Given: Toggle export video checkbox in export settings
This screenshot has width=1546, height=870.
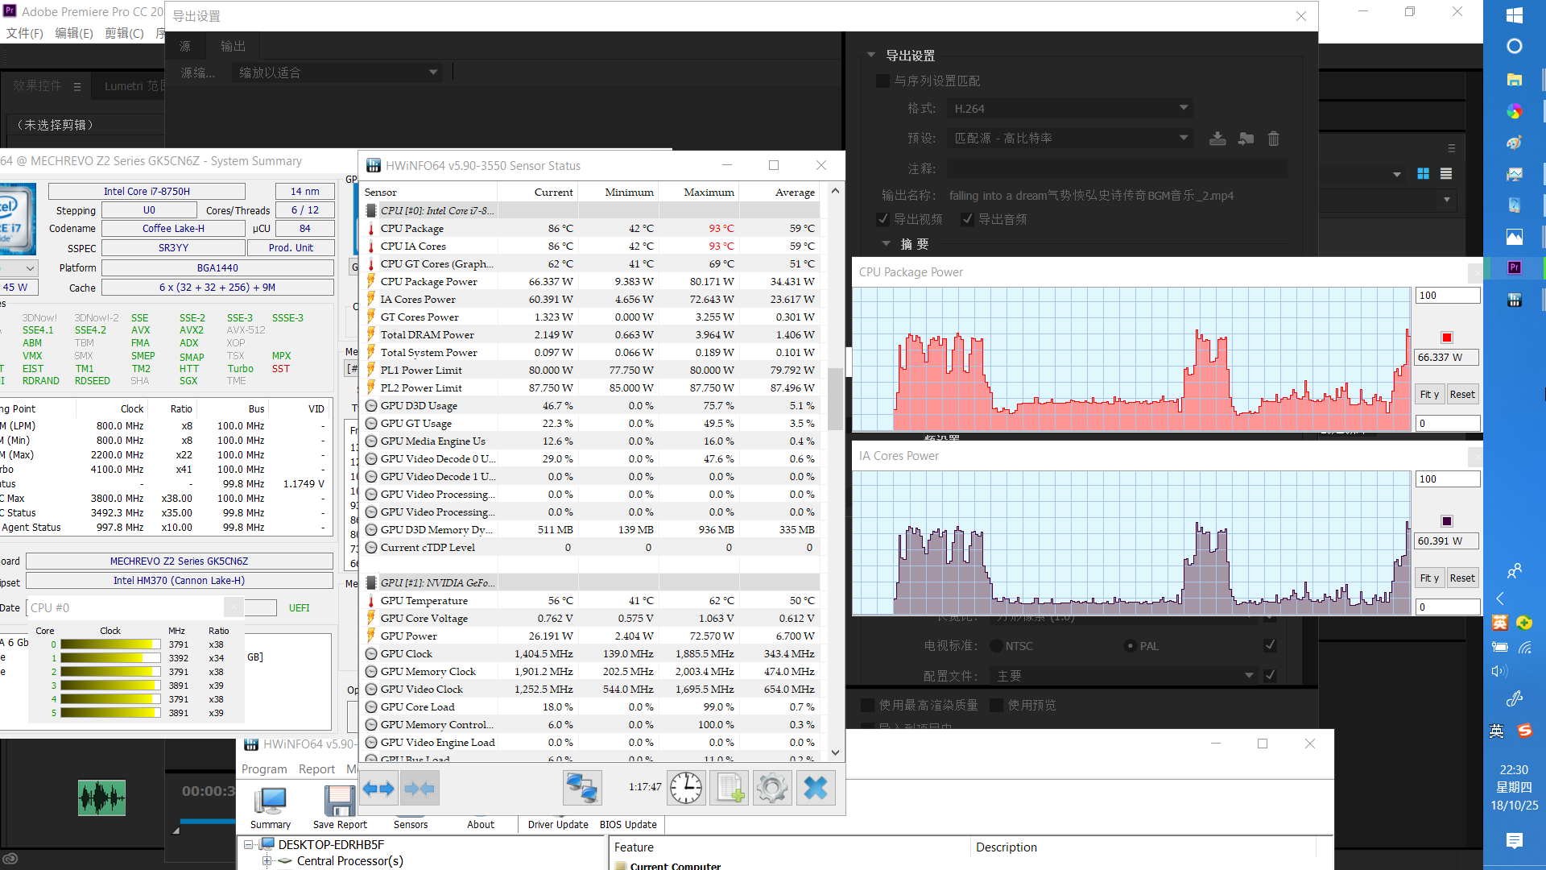Looking at the screenshot, I should coord(883,219).
